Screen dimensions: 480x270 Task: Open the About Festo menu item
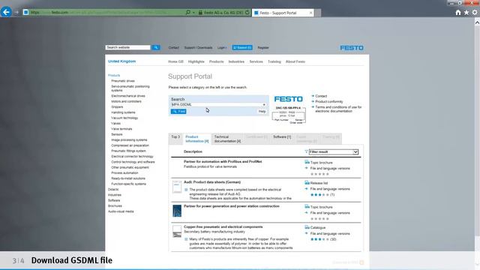pyautogui.click(x=295, y=61)
